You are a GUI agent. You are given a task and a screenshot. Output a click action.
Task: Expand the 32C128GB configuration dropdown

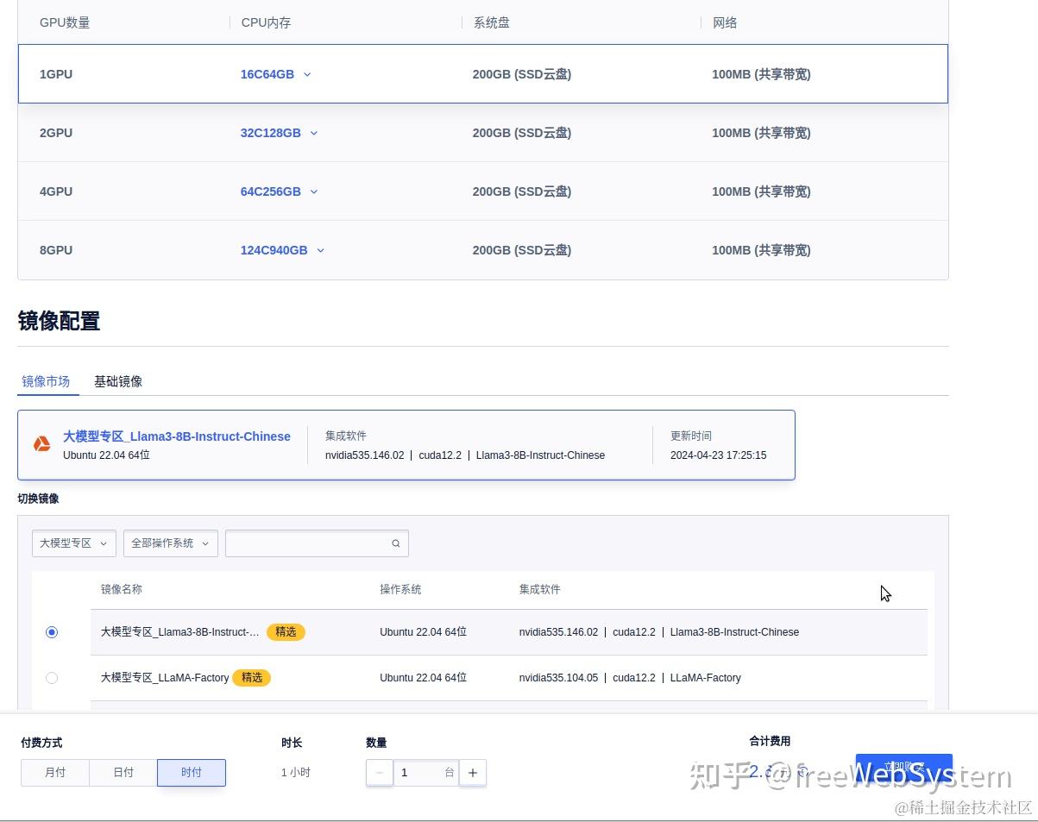coord(314,133)
